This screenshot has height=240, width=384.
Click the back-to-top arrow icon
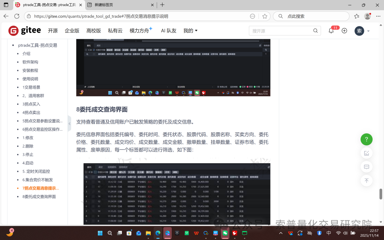[367, 181]
